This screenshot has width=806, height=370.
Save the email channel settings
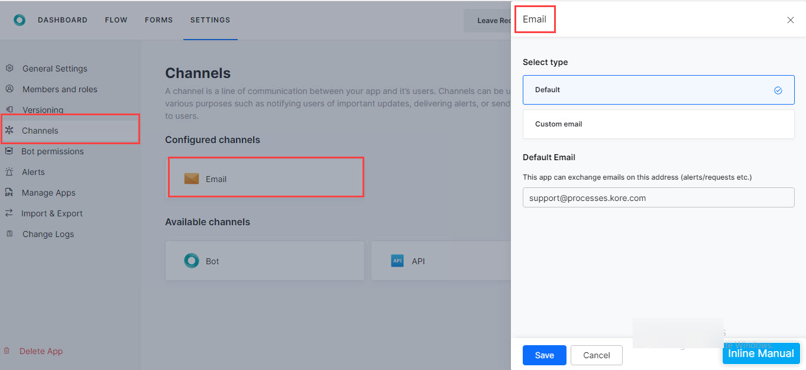544,355
